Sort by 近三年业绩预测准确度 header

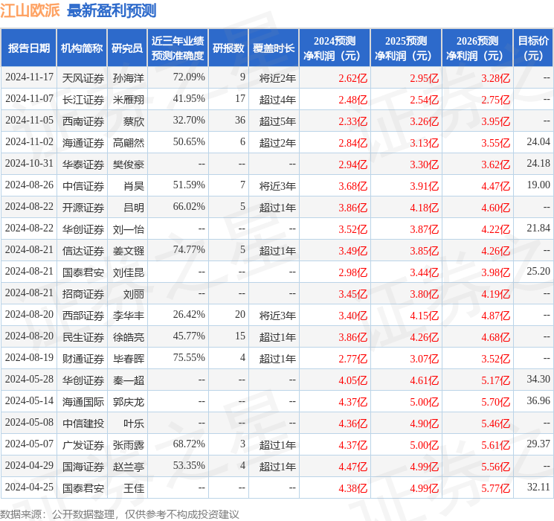(177, 48)
